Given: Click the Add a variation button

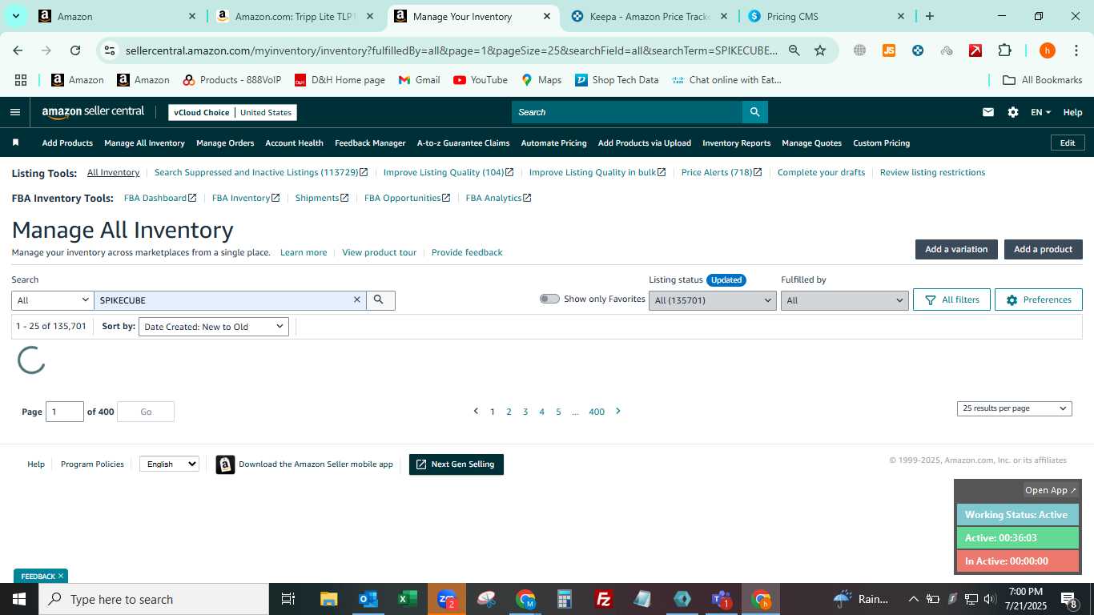Looking at the screenshot, I should (956, 249).
